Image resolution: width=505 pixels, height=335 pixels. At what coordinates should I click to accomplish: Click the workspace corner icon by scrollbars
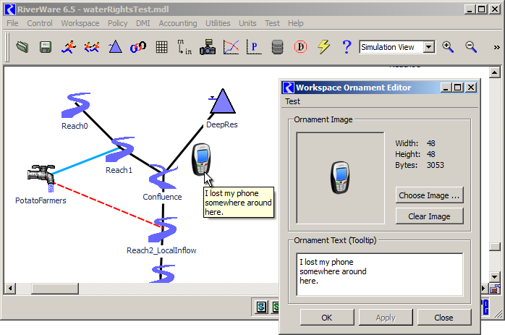(x=495, y=289)
